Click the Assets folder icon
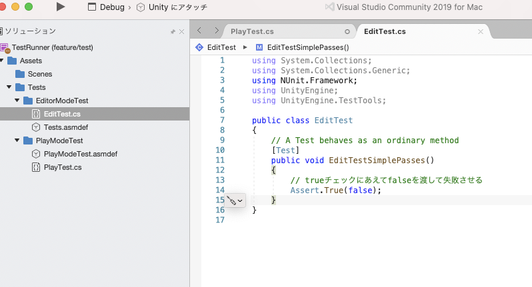The height and width of the screenshot is (287, 532). click(x=12, y=61)
